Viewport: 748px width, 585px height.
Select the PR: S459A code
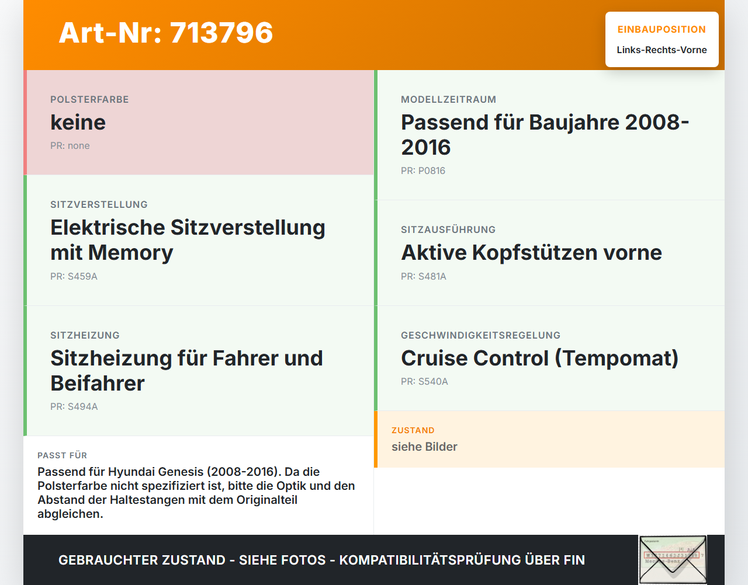(x=74, y=276)
